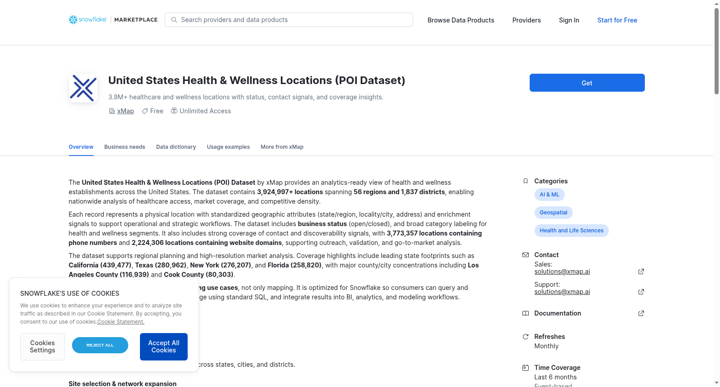Click the price tag icon beside Free

tap(145, 111)
